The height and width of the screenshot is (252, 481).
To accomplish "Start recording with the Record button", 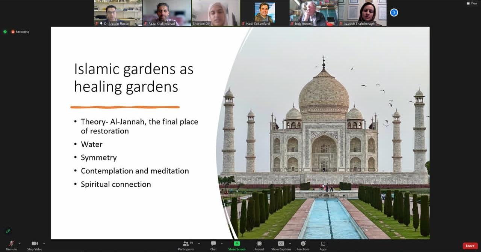I will click(259, 244).
